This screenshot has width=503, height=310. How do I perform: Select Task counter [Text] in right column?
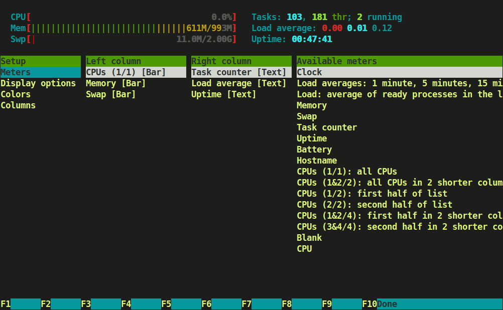[x=241, y=72]
